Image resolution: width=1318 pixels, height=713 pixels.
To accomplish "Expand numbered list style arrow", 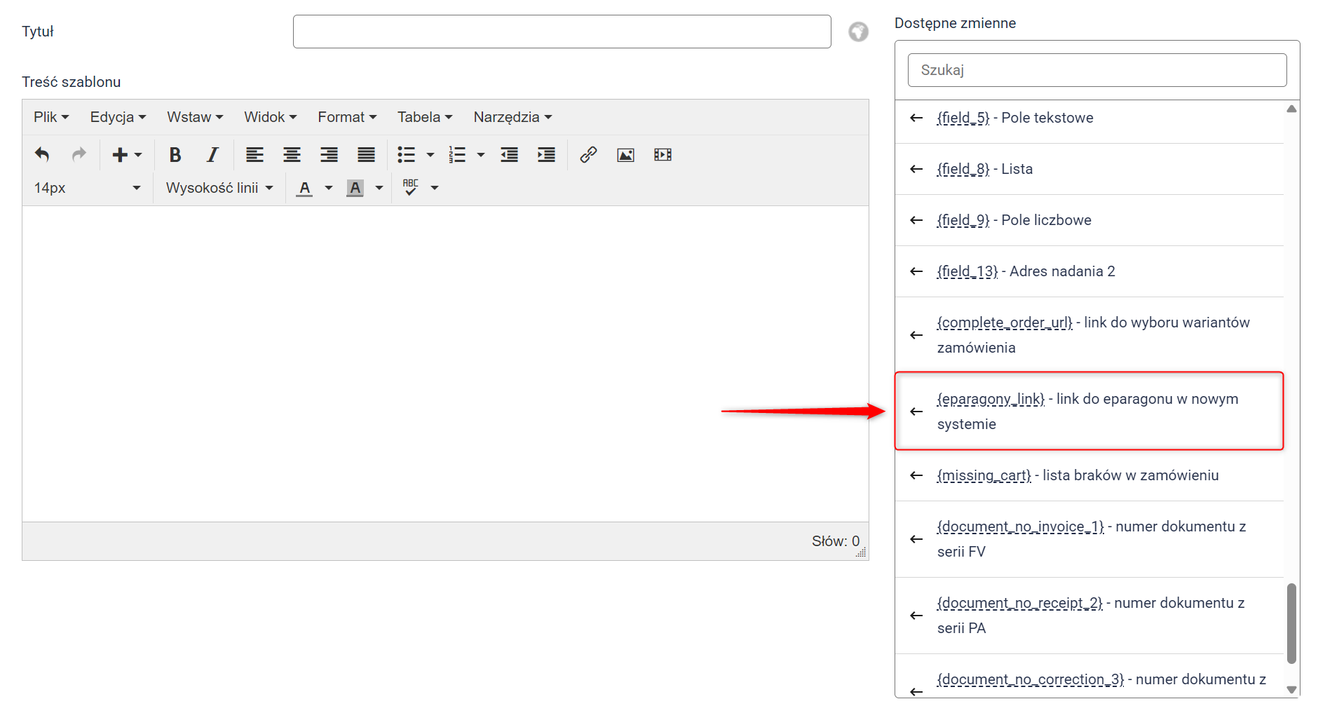I will point(481,155).
